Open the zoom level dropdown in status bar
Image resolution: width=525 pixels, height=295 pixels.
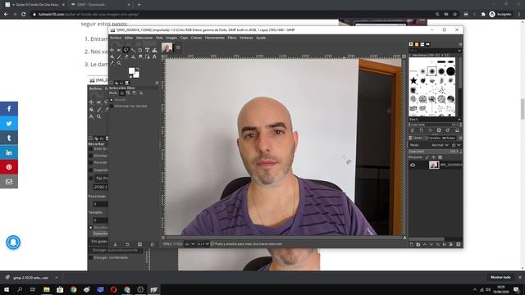click(x=203, y=244)
